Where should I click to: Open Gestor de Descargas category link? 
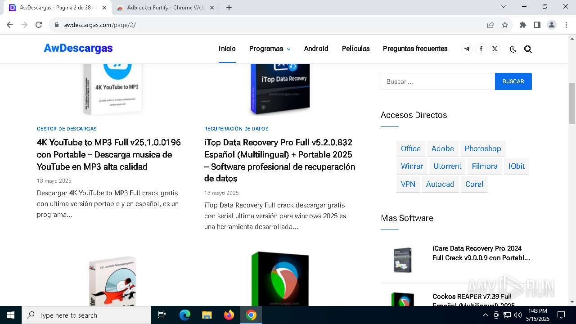[67, 129]
